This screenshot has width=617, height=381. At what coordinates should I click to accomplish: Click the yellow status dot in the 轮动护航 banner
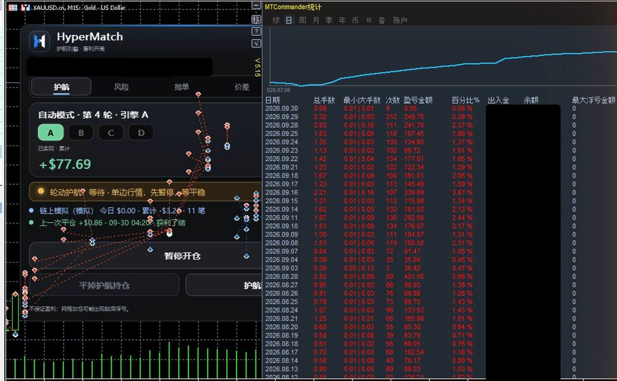(41, 192)
